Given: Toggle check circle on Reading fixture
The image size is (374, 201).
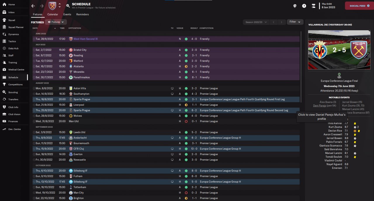Looking at the screenshot, I should click(34, 56).
